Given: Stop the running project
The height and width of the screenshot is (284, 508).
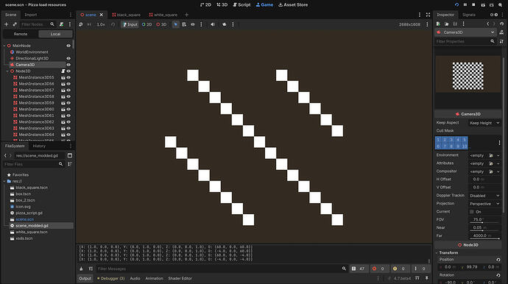Looking at the screenshot, I should 473,5.
